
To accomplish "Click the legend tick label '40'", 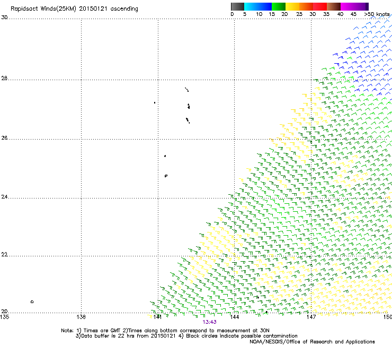I will 340,14.
